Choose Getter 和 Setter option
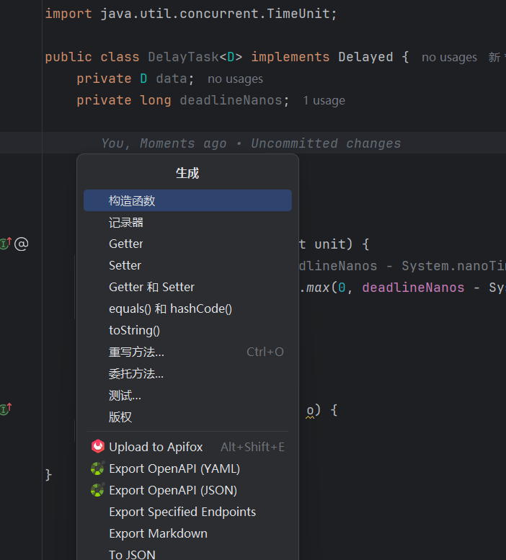The image size is (506, 560). click(187, 287)
